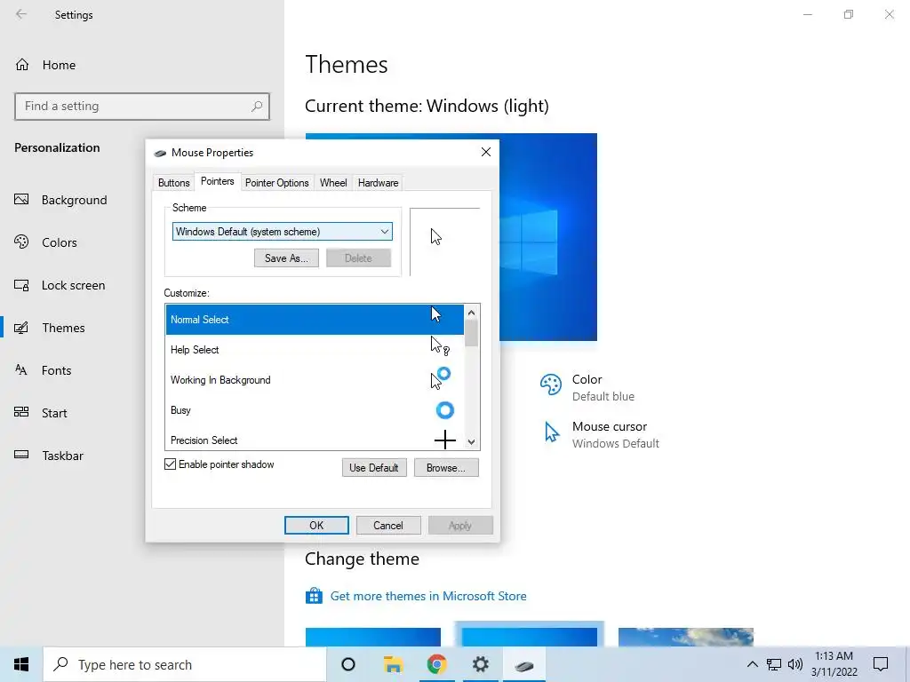Open the Hardware tab
The image size is (910, 682).
click(x=378, y=183)
